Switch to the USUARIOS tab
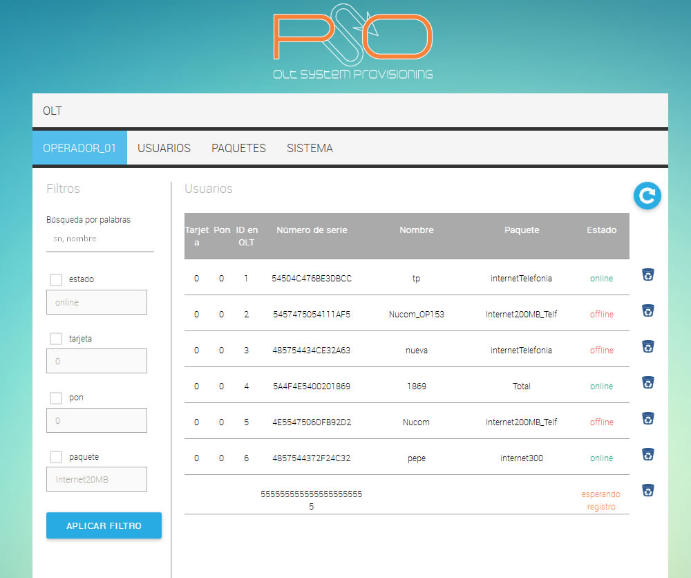691x578 pixels. coord(164,148)
